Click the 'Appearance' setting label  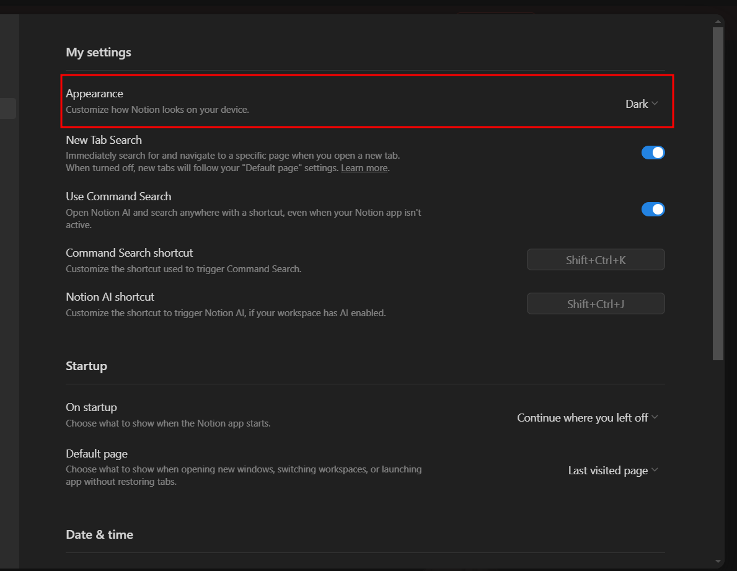coord(94,94)
